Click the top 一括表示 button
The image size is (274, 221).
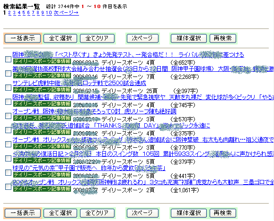tap(23, 38)
